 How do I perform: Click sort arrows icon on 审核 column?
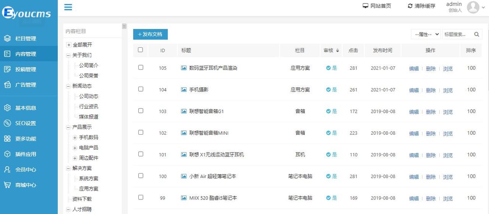point(337,50)
